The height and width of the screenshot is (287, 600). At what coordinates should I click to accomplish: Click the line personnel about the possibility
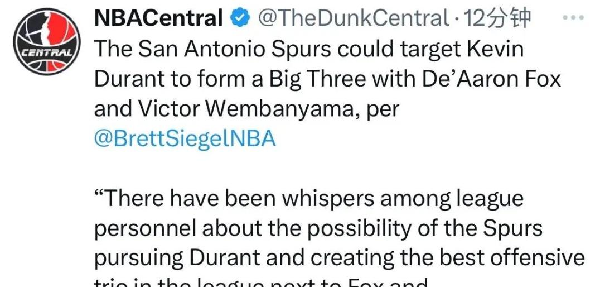[x=318, y=229]
